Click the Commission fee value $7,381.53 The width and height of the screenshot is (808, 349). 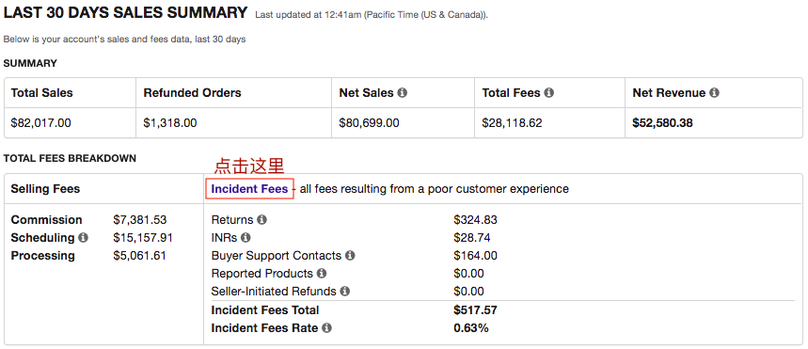click(x=139, y=219)
